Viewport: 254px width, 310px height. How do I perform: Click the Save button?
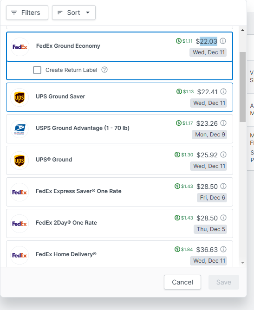(x=224, y=282)
